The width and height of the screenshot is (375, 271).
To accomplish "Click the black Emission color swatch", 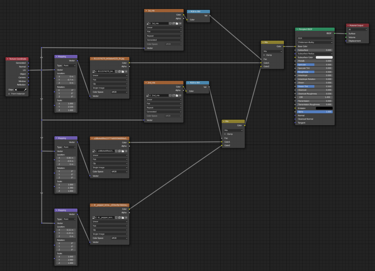I will (324, 108).
